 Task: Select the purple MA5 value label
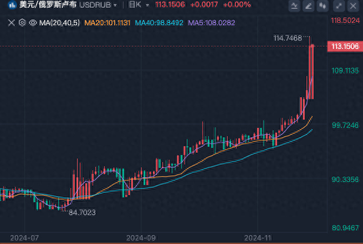pos(212,23)
